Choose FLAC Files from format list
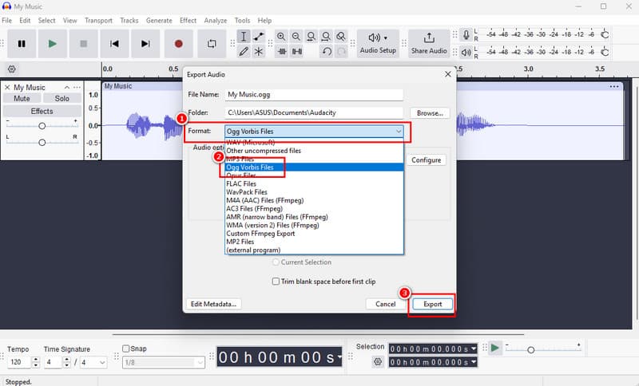 pyautogui.click(x=315, y=184)
